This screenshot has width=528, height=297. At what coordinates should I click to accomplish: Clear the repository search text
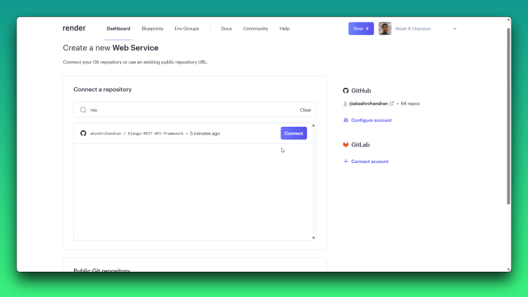(x=306, y=110)
